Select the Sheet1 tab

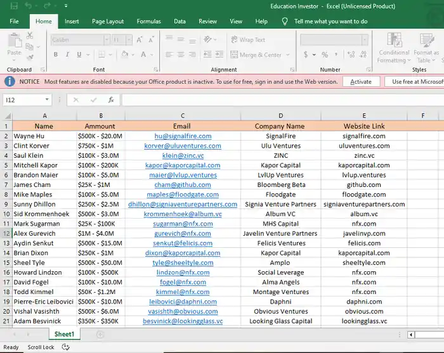pyautogui.click(x=64, y=335)
